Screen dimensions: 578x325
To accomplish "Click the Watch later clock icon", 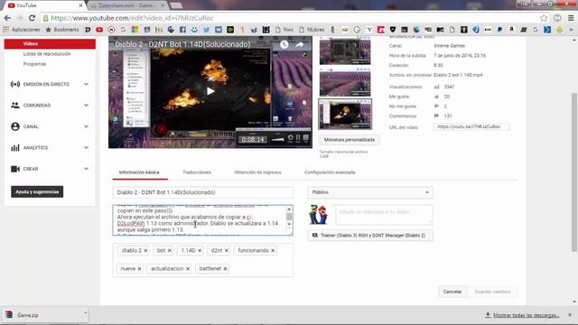I will coord(284,44).
